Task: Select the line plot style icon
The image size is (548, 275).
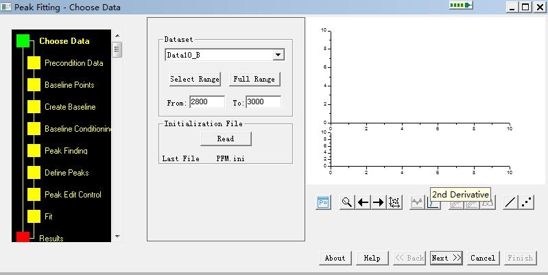Action: [x=510, y=202]
